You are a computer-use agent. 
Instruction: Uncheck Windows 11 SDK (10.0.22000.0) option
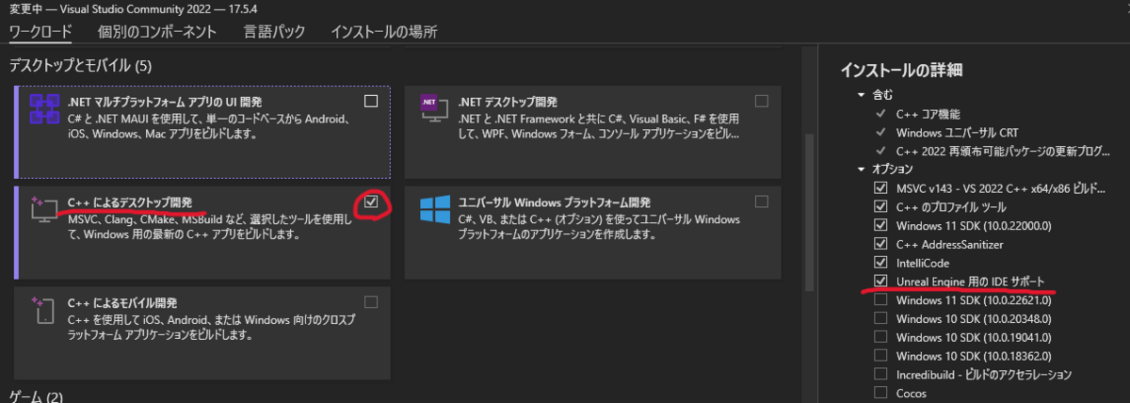[880, 225]
